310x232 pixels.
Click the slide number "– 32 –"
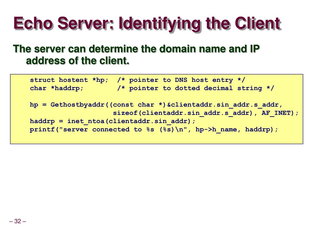[18, 221]
